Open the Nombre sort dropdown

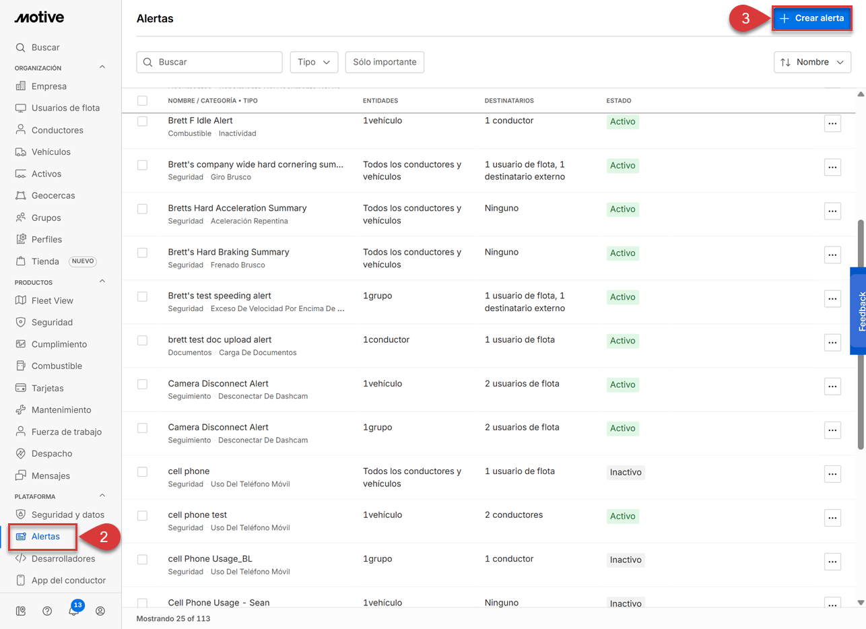coord(812,62)
